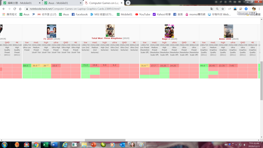Open Excel from the taskbar

(45, 145)
